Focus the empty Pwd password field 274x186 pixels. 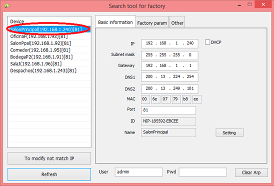(203, 172)
